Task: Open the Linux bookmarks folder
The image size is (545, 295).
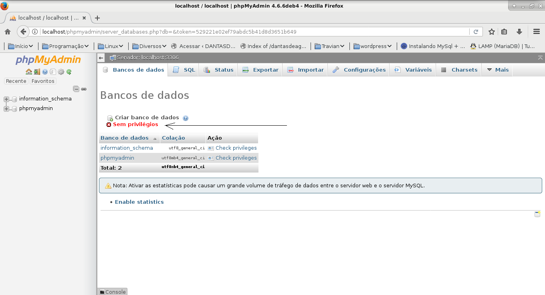Action: click(111, 46)
